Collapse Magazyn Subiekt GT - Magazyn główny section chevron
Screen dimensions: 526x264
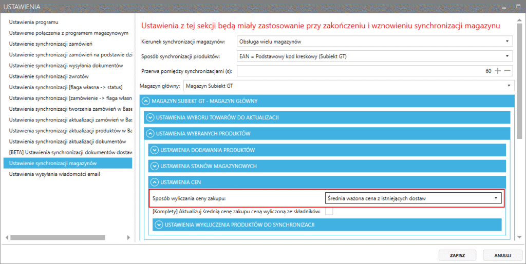(145, 101)
